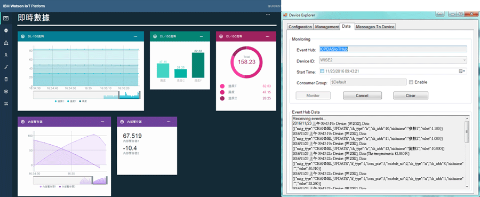Viewport: 480px width, 197px height.
Task: Open the Access compass icon in sidebar
Action: pyautogui.click(x=6, y=55)
